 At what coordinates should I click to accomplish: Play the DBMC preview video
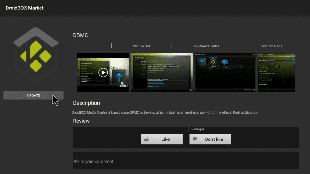tap(103, 72)
